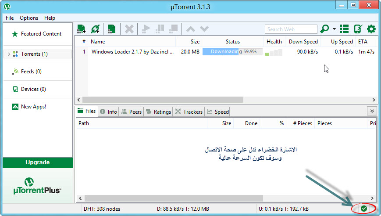The width and height of the screenshot is (381, 216).
Task: Open Preferences with the gear icon
Action: 371,29
